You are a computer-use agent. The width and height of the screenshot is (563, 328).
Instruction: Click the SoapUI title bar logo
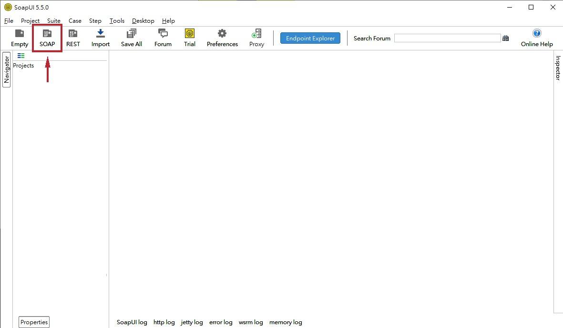click(8, 7)
